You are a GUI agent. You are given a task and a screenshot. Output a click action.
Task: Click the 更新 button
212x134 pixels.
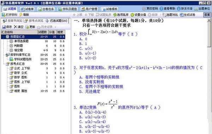point(30,27)
